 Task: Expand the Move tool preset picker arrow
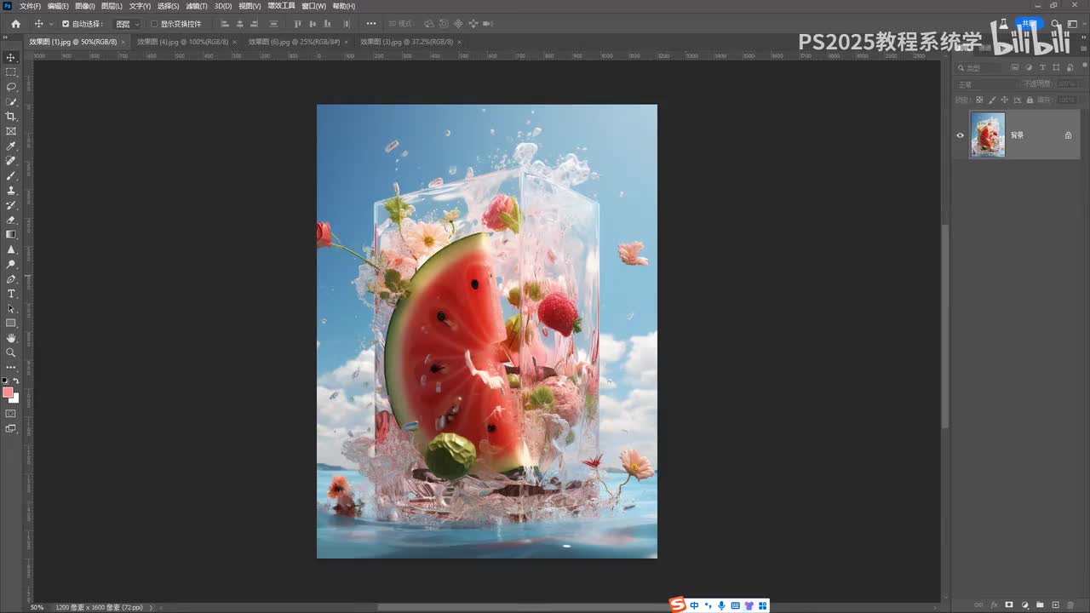pyautogui.click(x=51, y=24)
